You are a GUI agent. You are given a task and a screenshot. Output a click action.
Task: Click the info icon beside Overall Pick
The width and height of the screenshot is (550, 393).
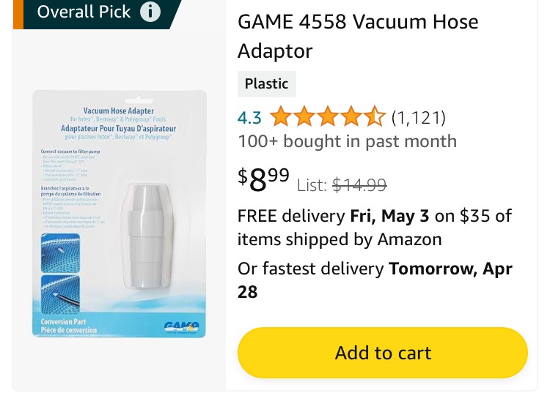tap(150, 12)
